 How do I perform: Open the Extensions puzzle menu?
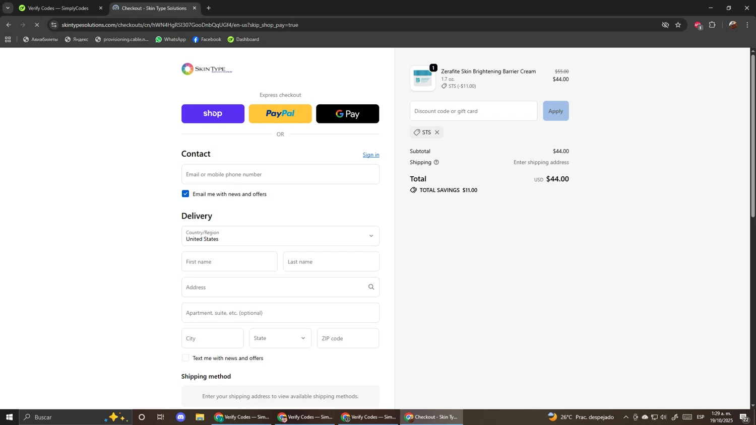point(712,25)
